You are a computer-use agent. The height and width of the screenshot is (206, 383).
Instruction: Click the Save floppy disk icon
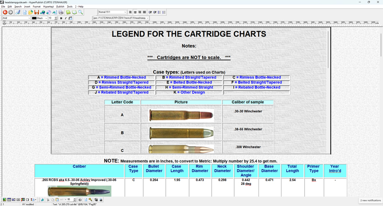coord(36,12)
